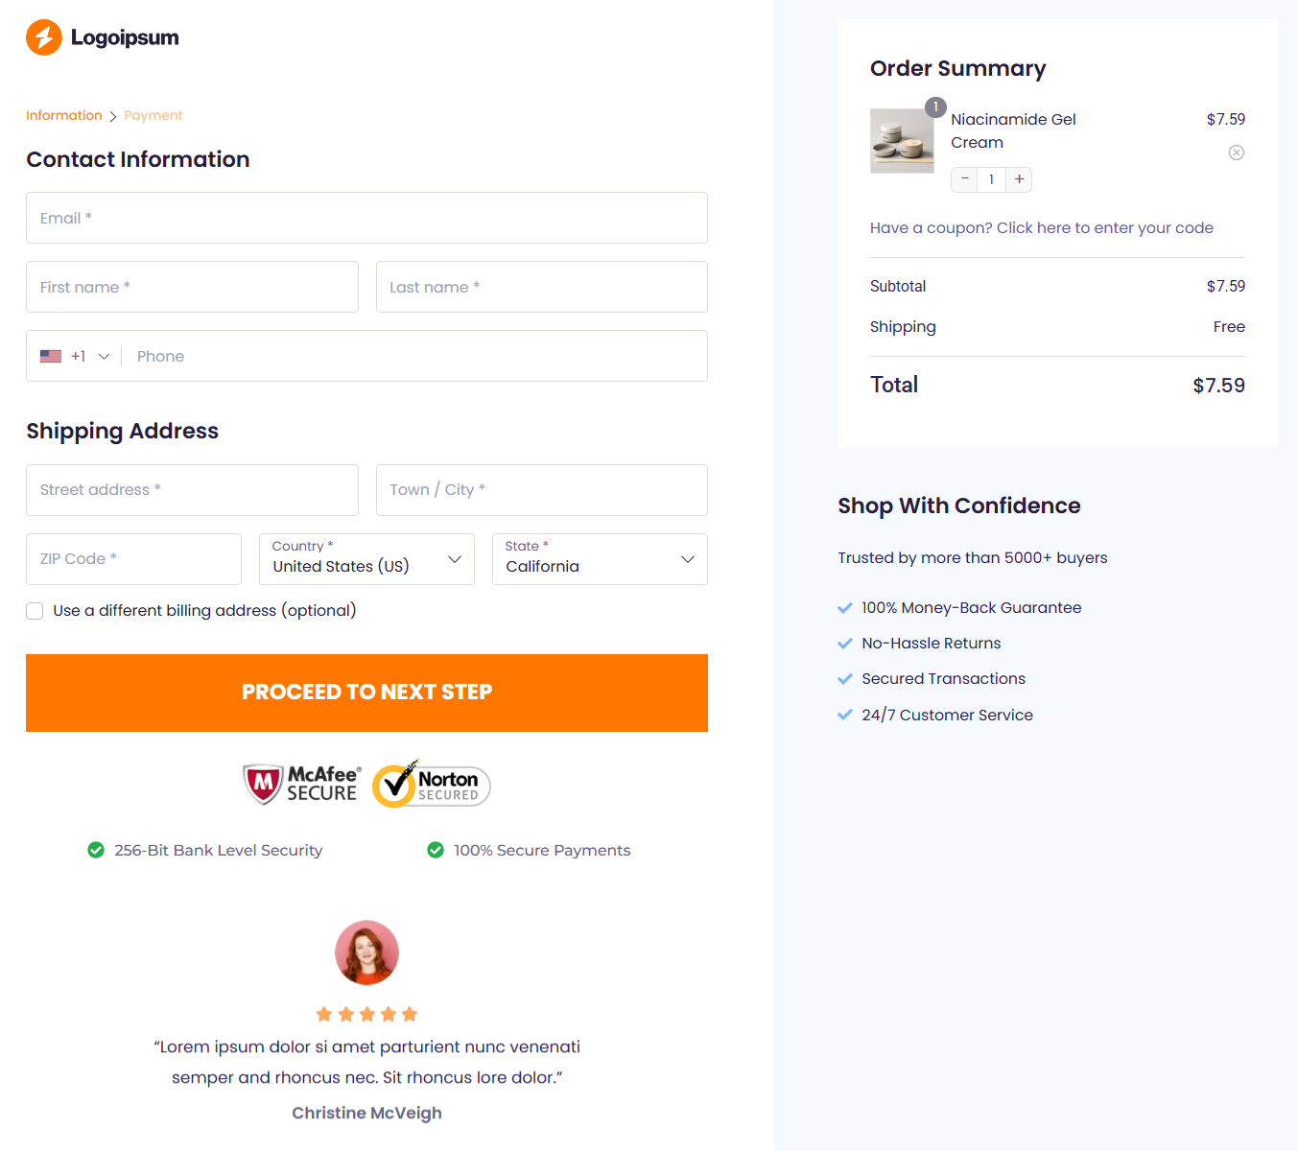Click the McAfee Secure badge

coord(301,784)
